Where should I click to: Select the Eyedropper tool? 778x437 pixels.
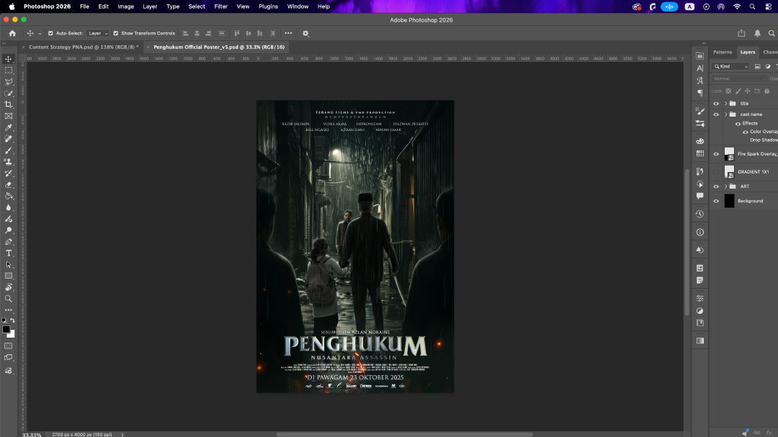point(9,127)
